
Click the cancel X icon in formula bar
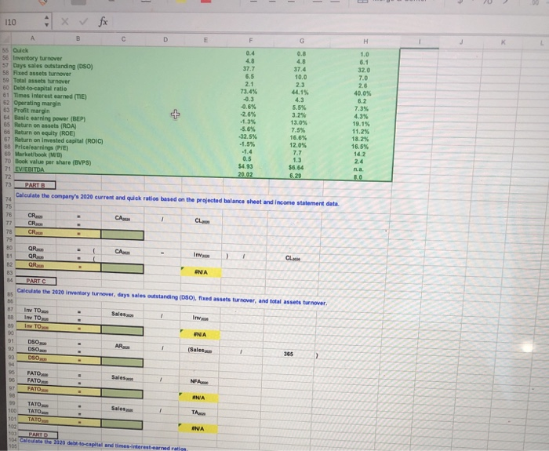(x=65, y=22)
